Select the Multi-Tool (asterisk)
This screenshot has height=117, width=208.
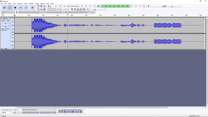point(44,9)
